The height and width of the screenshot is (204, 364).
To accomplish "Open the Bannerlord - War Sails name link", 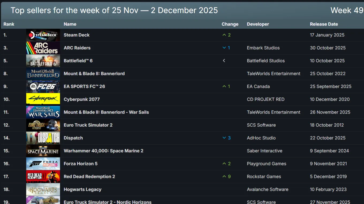I will pos(106,112).
